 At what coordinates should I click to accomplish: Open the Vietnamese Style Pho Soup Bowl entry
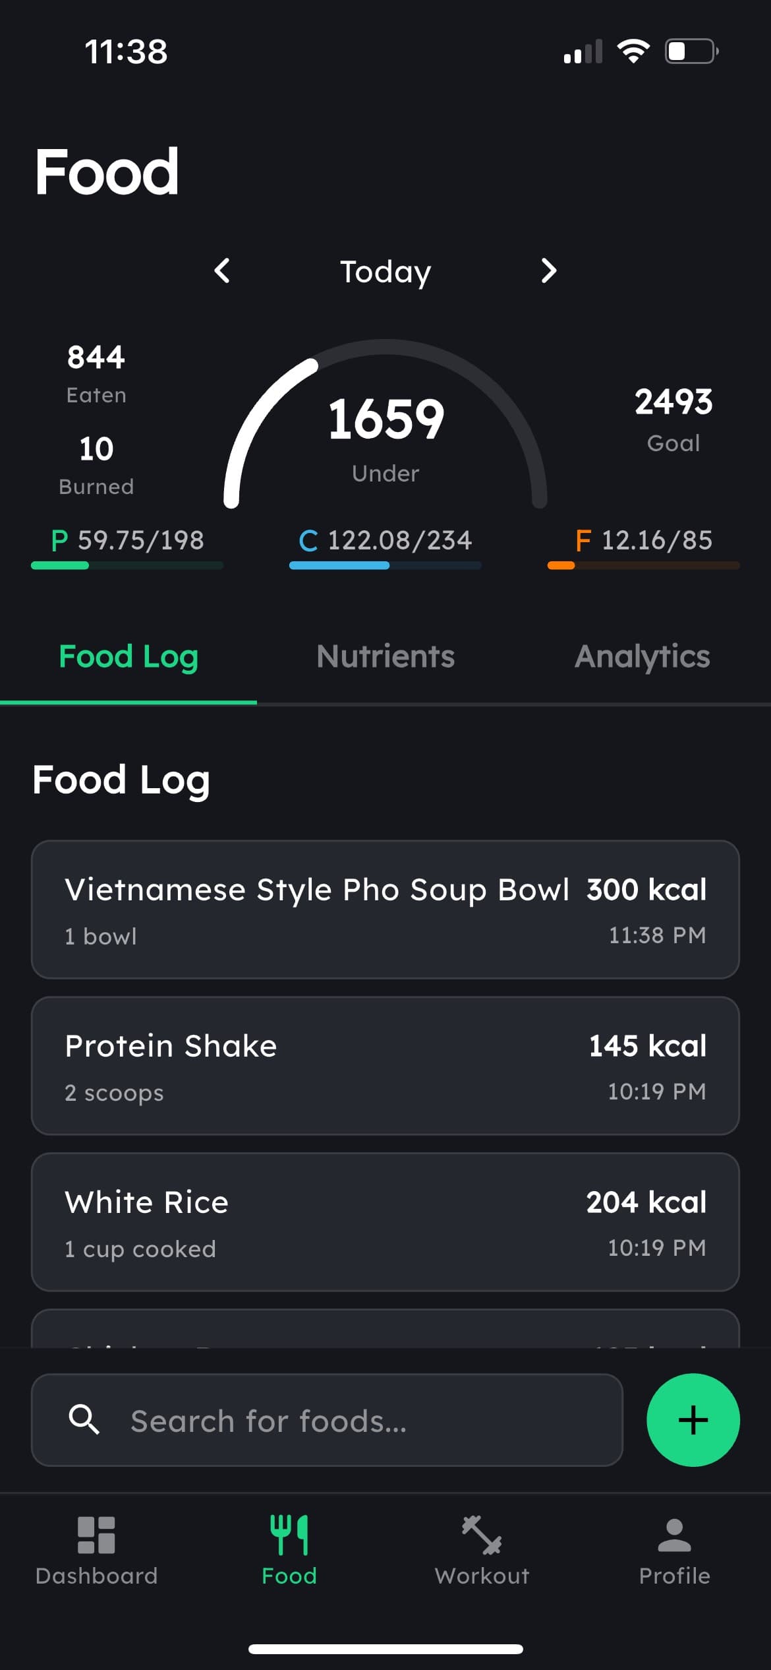coord(385,910)
